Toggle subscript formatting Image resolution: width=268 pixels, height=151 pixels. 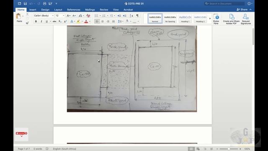click(60, 21)
